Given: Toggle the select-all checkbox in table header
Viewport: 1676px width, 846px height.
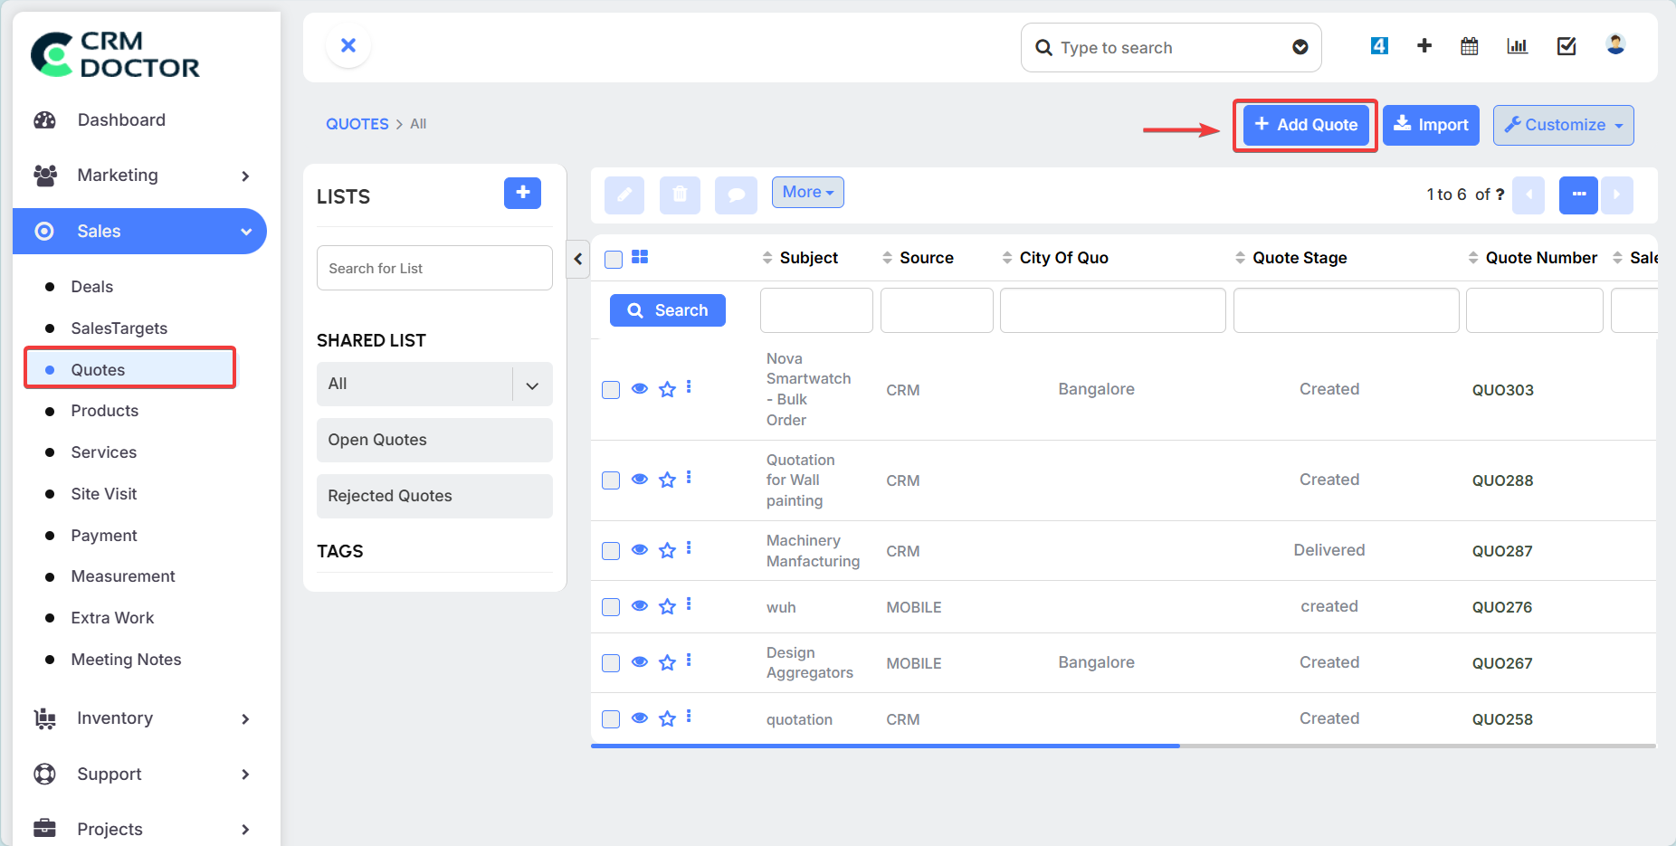Looking at the screenshot, I should click(x=614, y=259).
